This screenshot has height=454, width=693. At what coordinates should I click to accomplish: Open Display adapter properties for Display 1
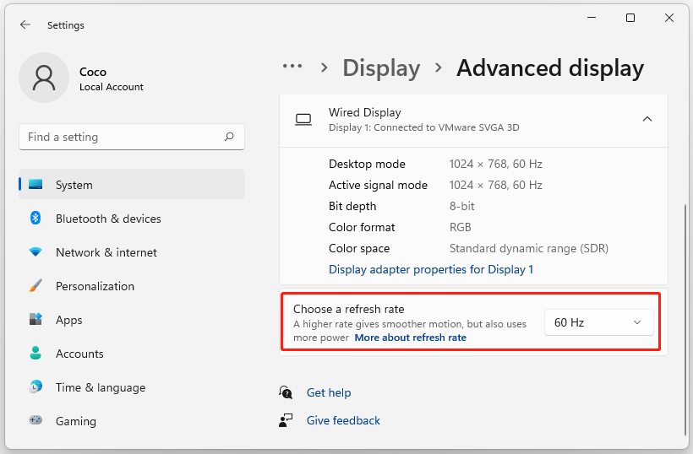(431, 269)
